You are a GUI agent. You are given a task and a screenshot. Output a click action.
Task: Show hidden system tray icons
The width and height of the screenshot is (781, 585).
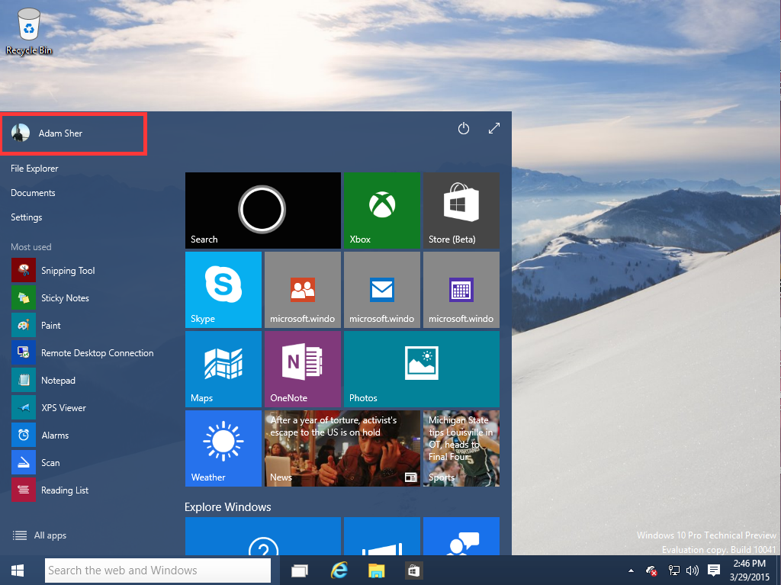631,571
